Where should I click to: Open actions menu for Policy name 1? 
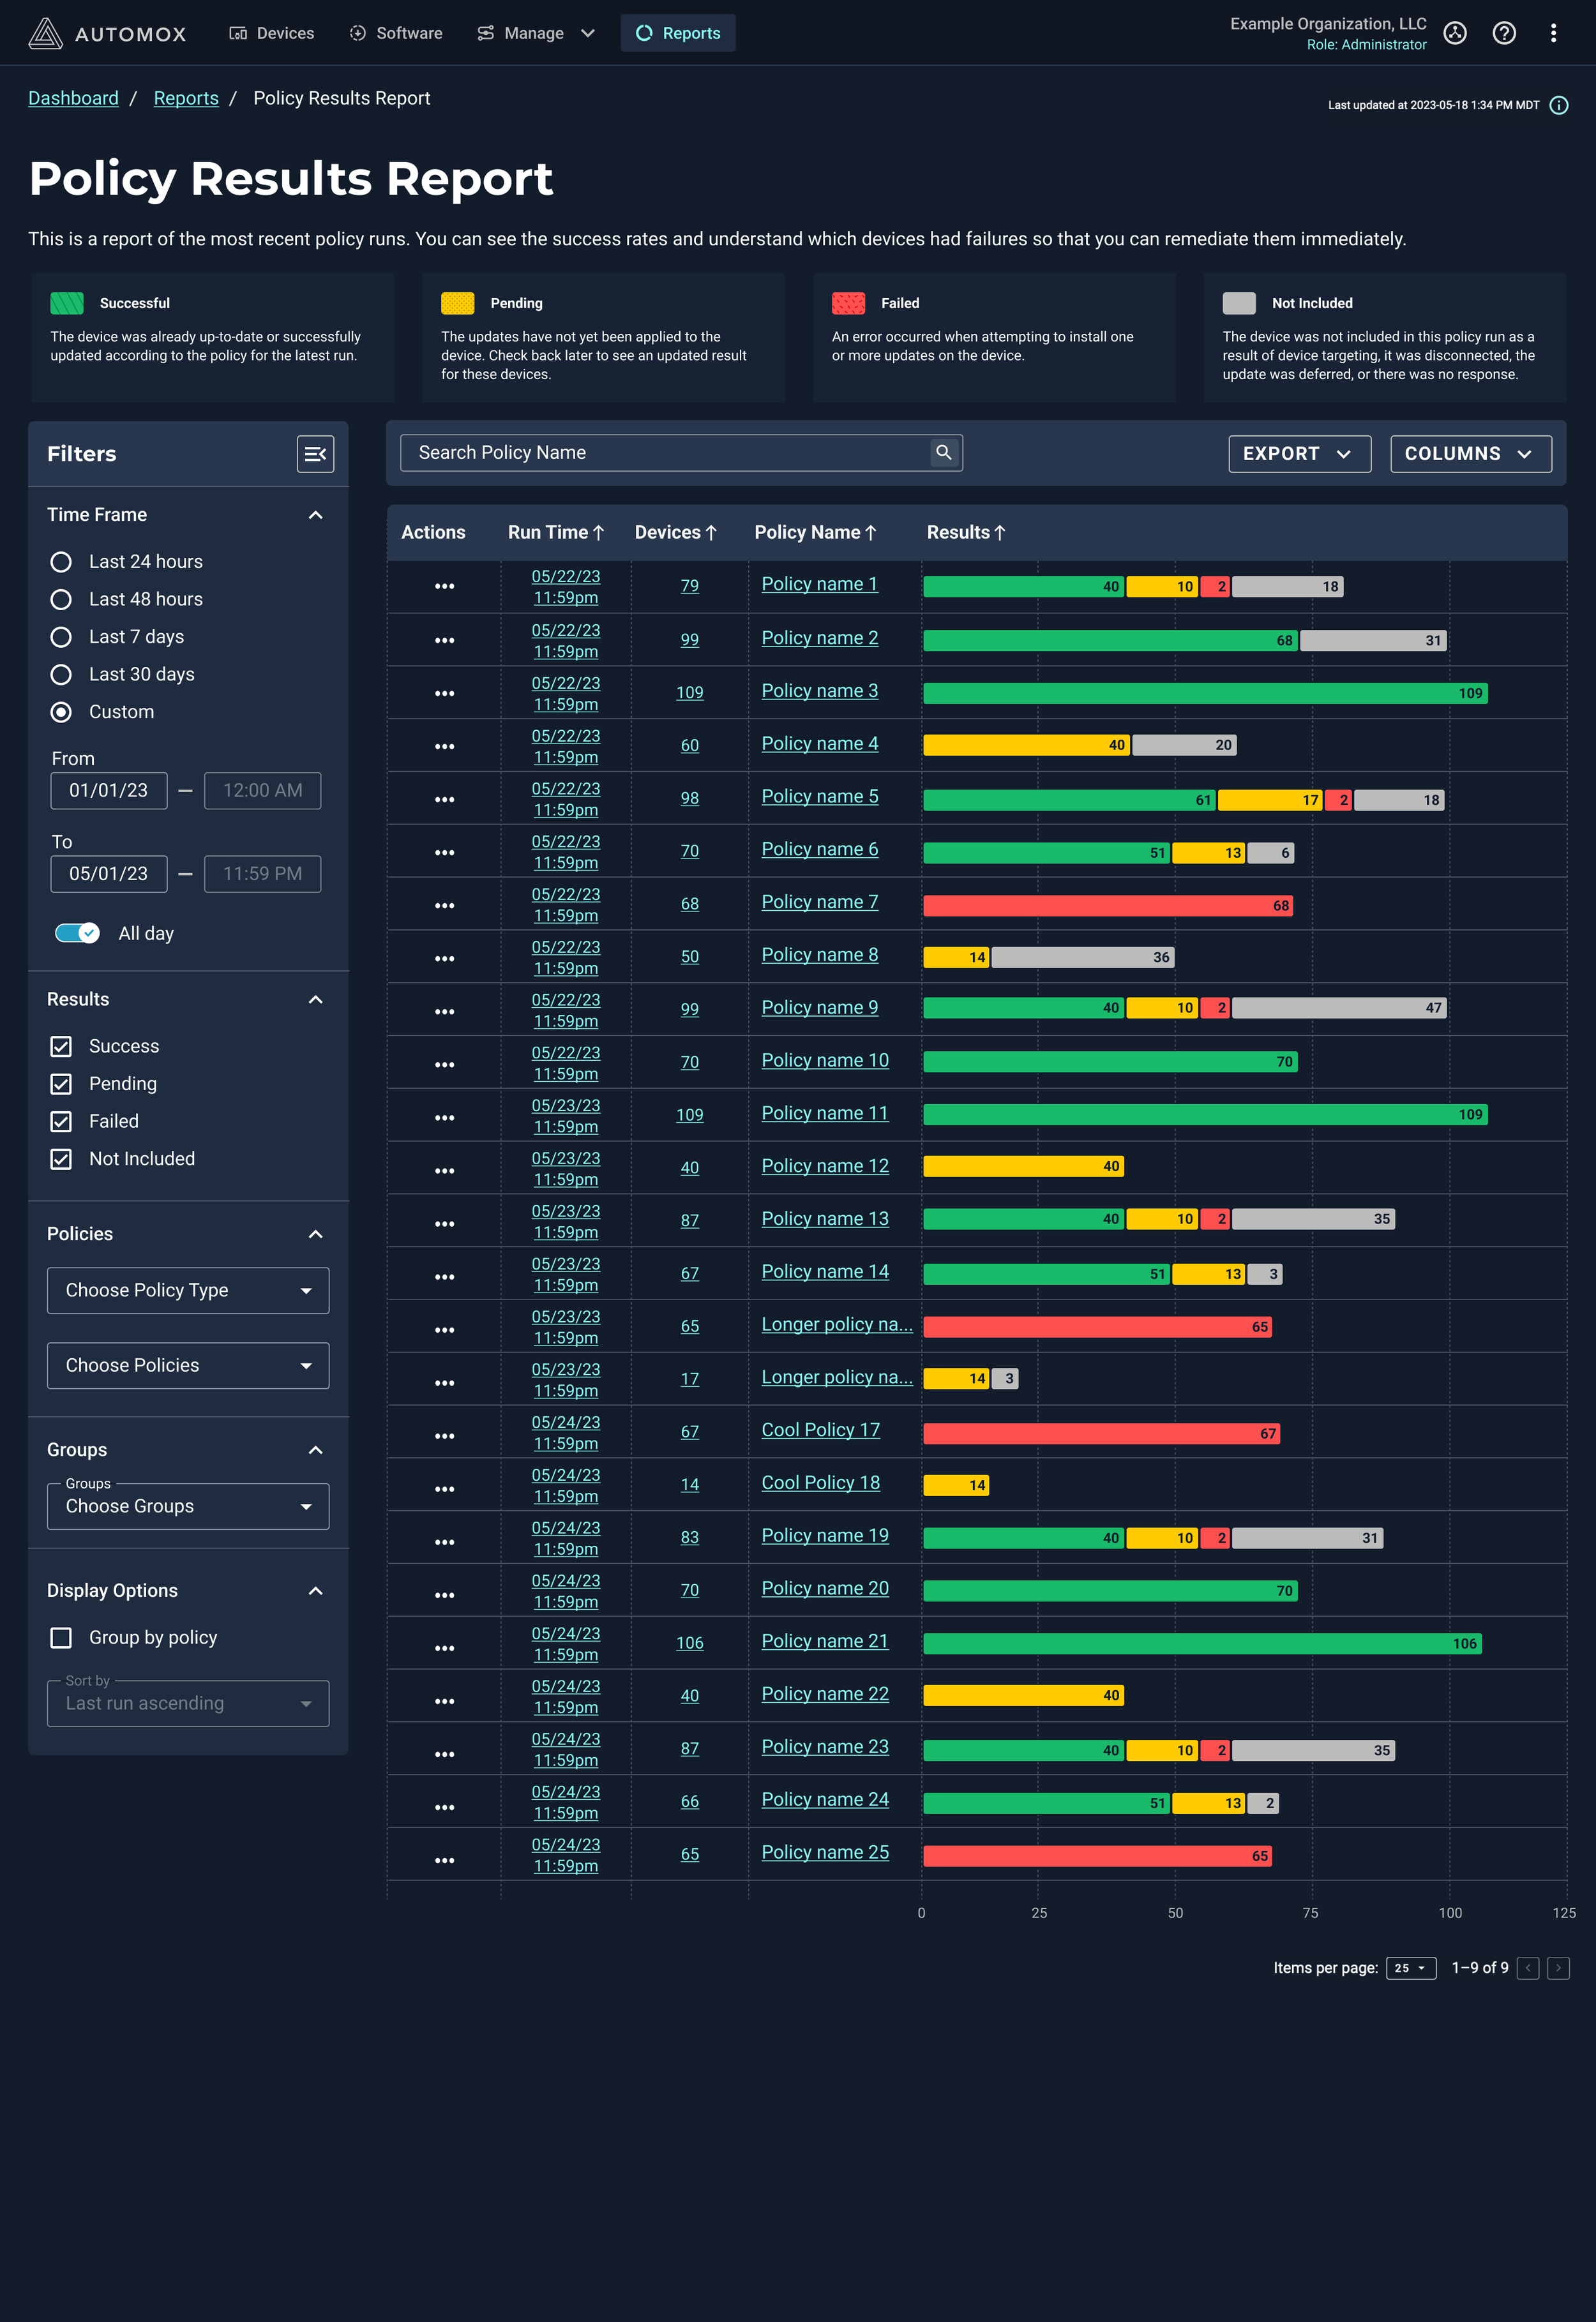[x=444, y=587]
